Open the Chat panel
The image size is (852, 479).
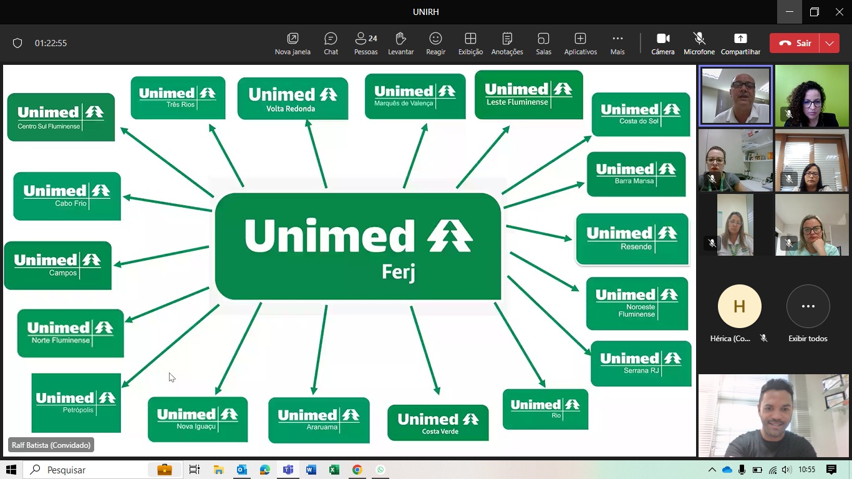(331, 44)
